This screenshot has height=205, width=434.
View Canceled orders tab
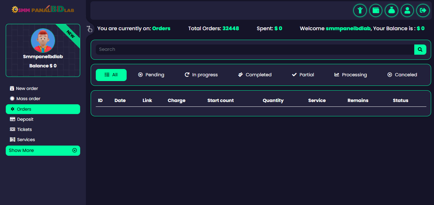pyautogui.click(x=402, y=75)
